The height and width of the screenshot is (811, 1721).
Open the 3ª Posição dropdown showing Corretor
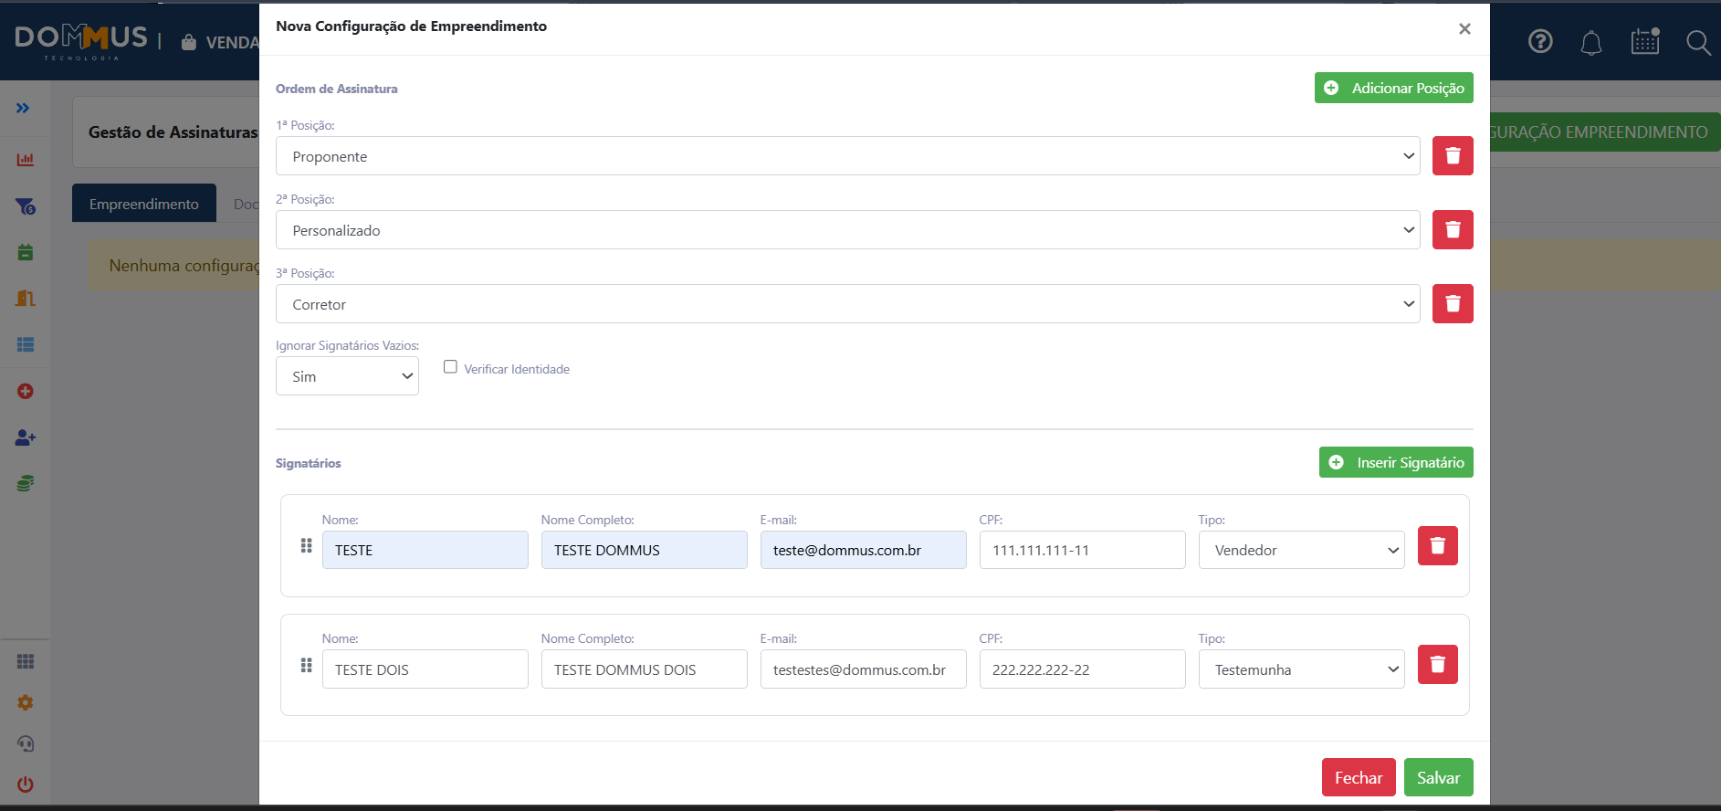coord(847,303)
